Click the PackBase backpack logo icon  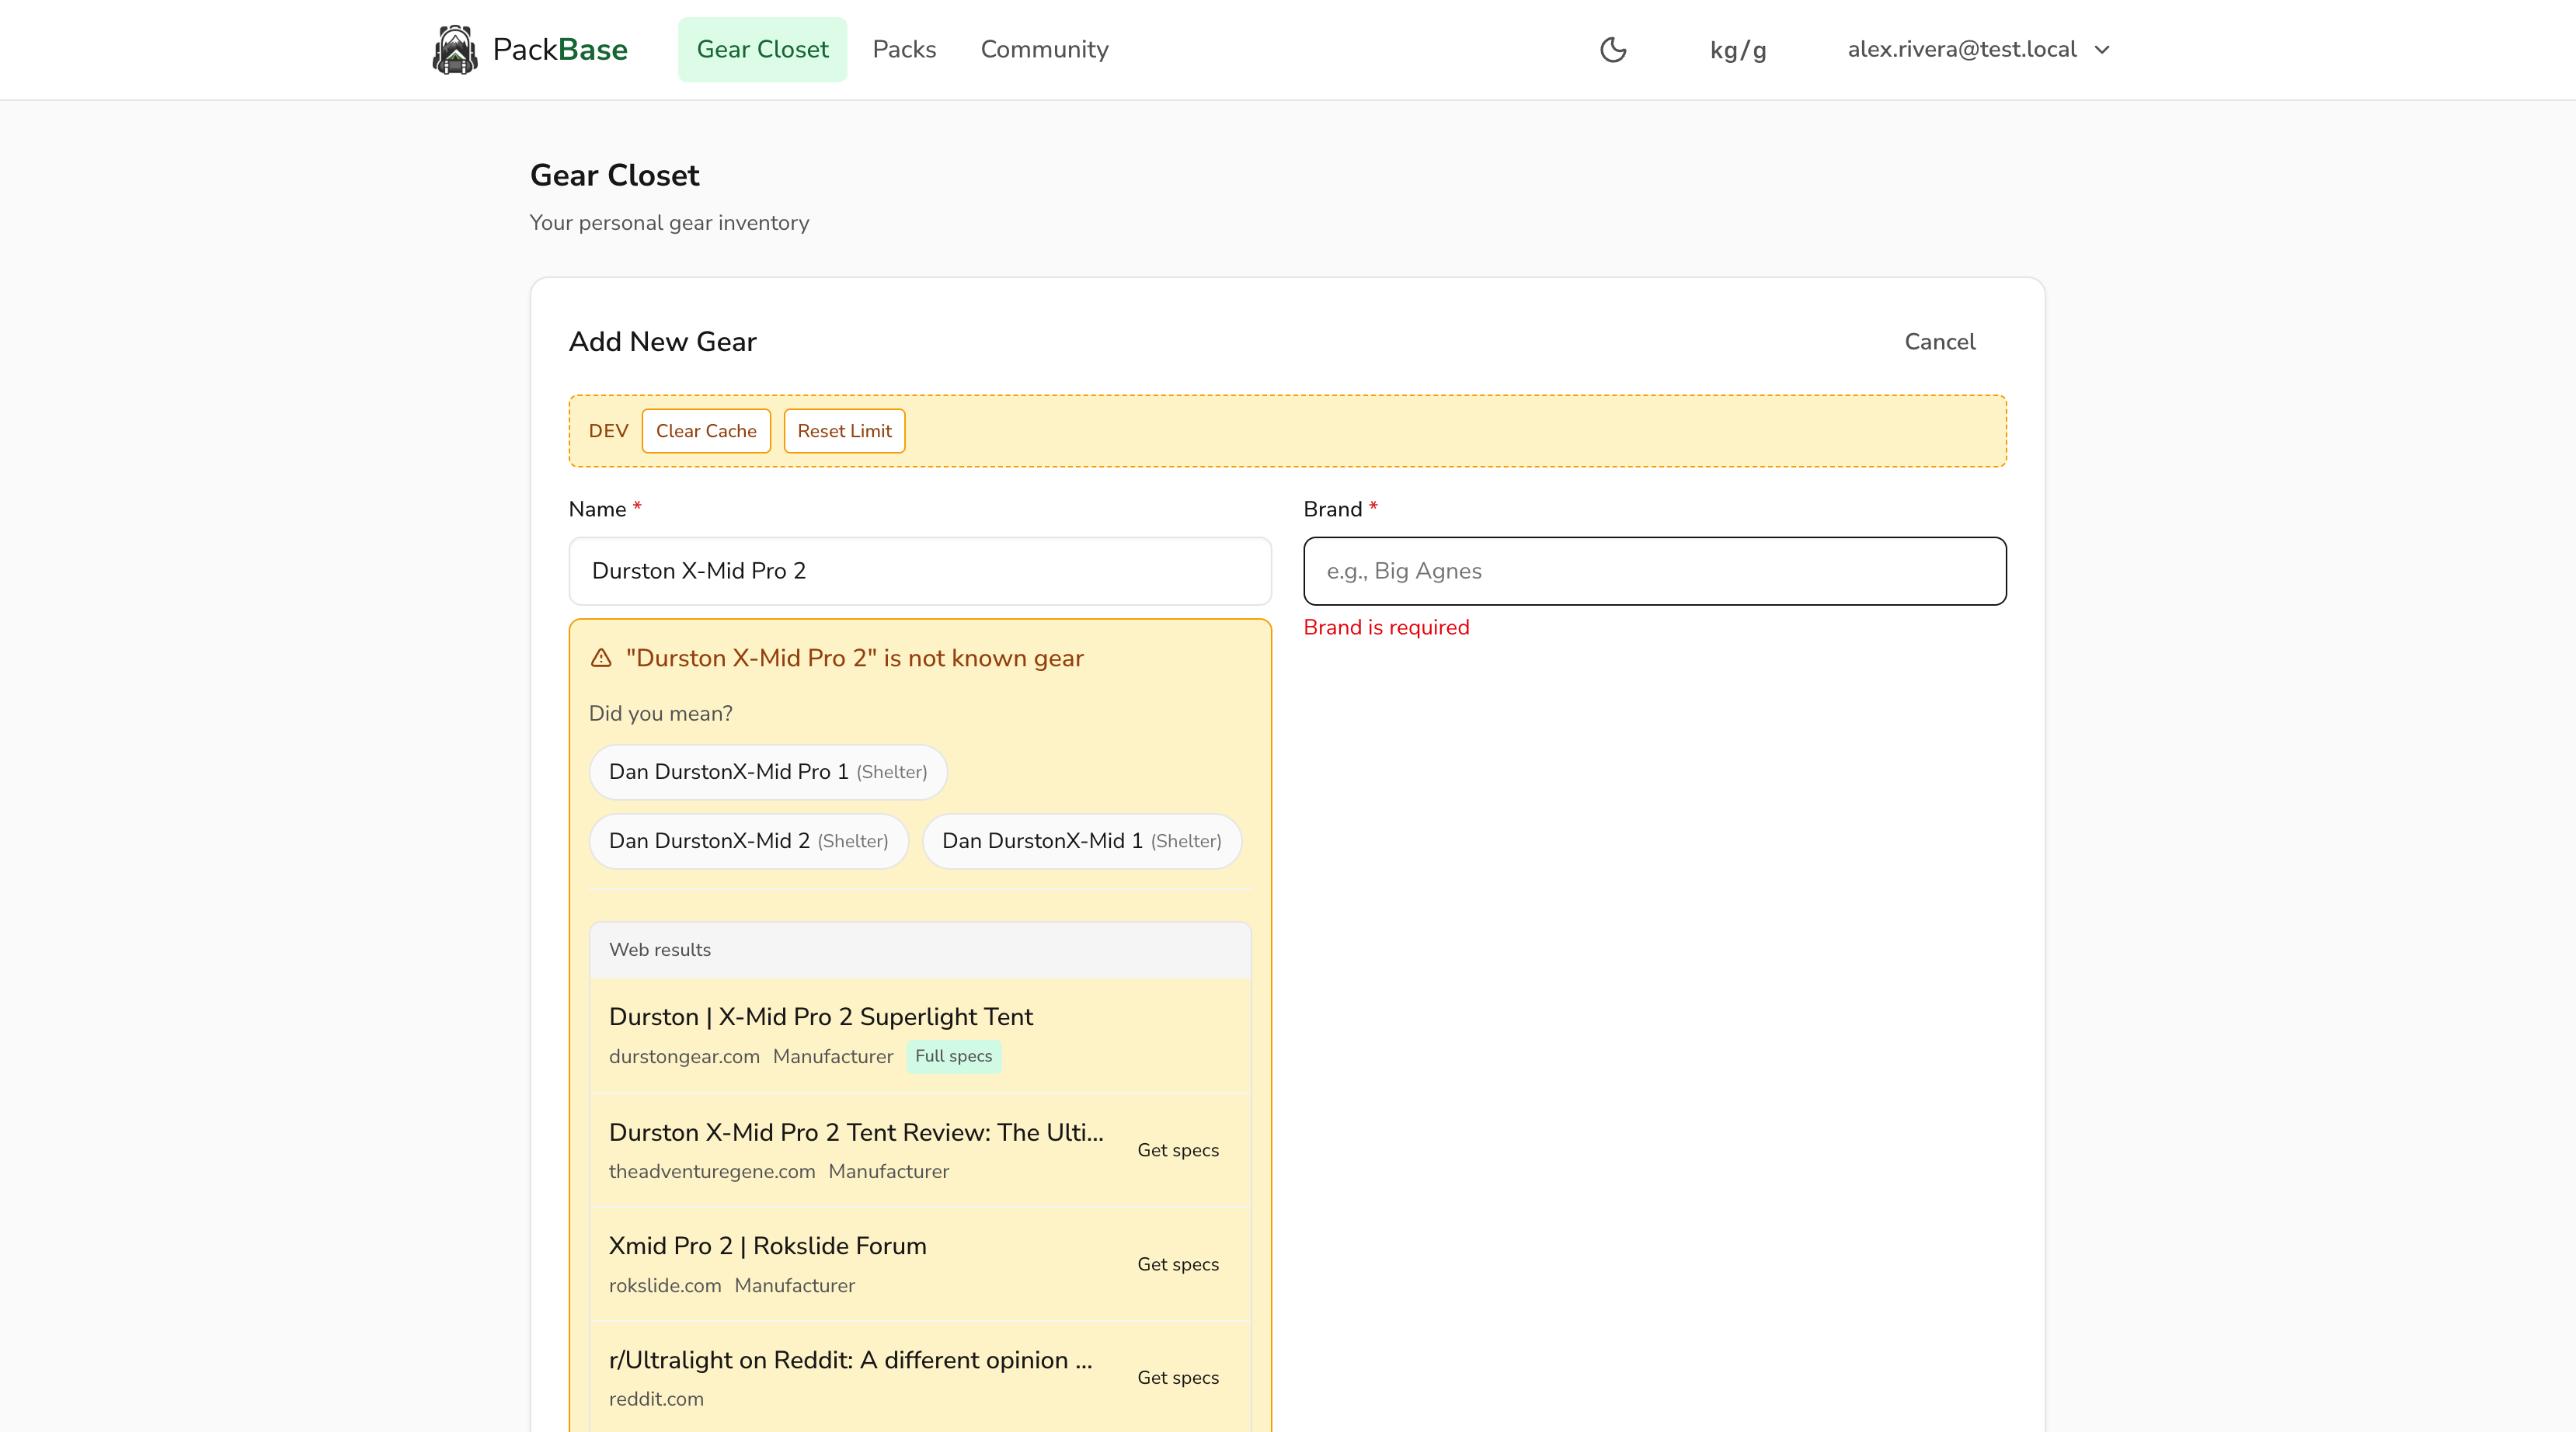456,49
